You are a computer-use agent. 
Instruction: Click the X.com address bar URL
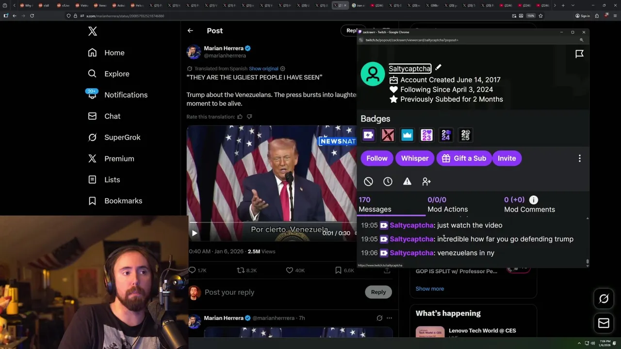click(125, 16)
